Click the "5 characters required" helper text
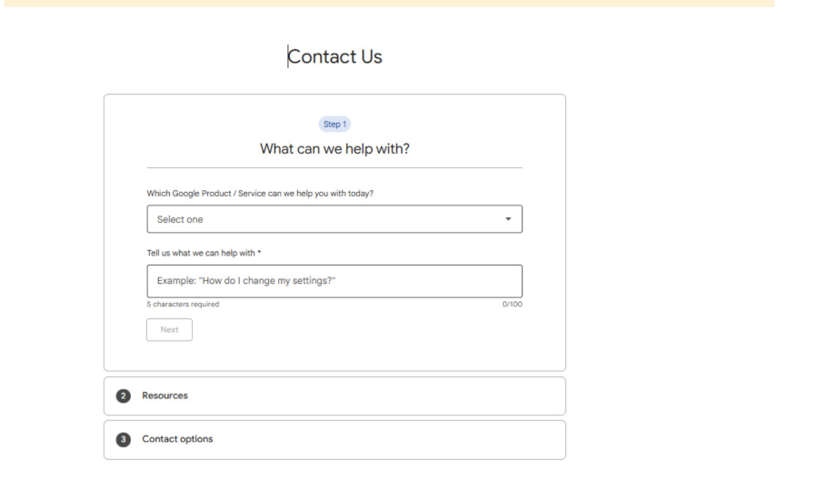The height and width of the screenshot is (501, 818). click(183, 304)
